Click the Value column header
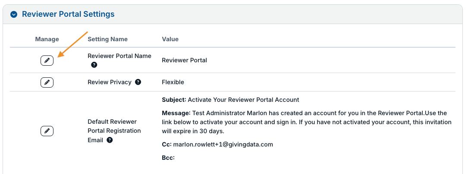 coord(170,39)
